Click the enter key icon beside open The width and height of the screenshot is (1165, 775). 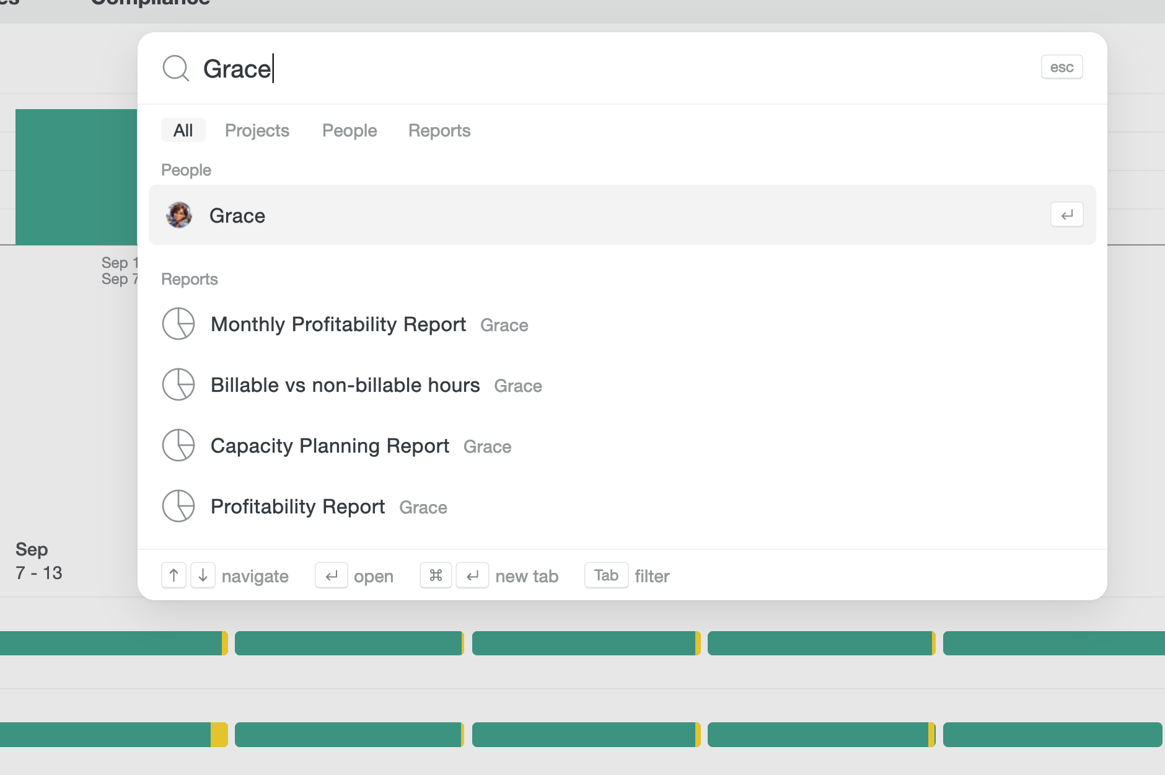coord(332,575)
